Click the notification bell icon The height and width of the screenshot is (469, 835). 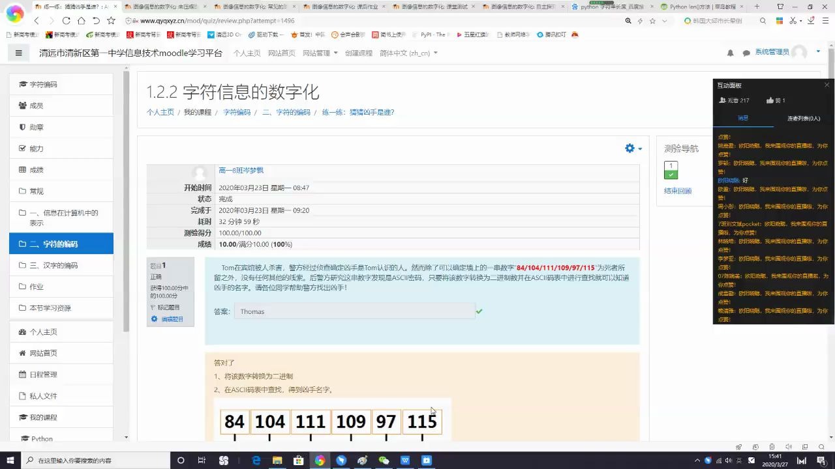[730, 53]
